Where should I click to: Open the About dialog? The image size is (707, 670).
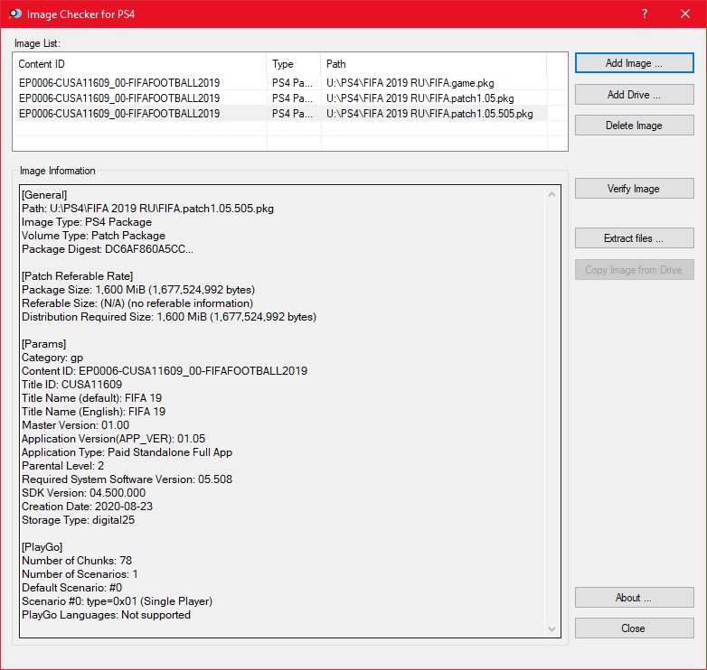[x=634, y=598]
